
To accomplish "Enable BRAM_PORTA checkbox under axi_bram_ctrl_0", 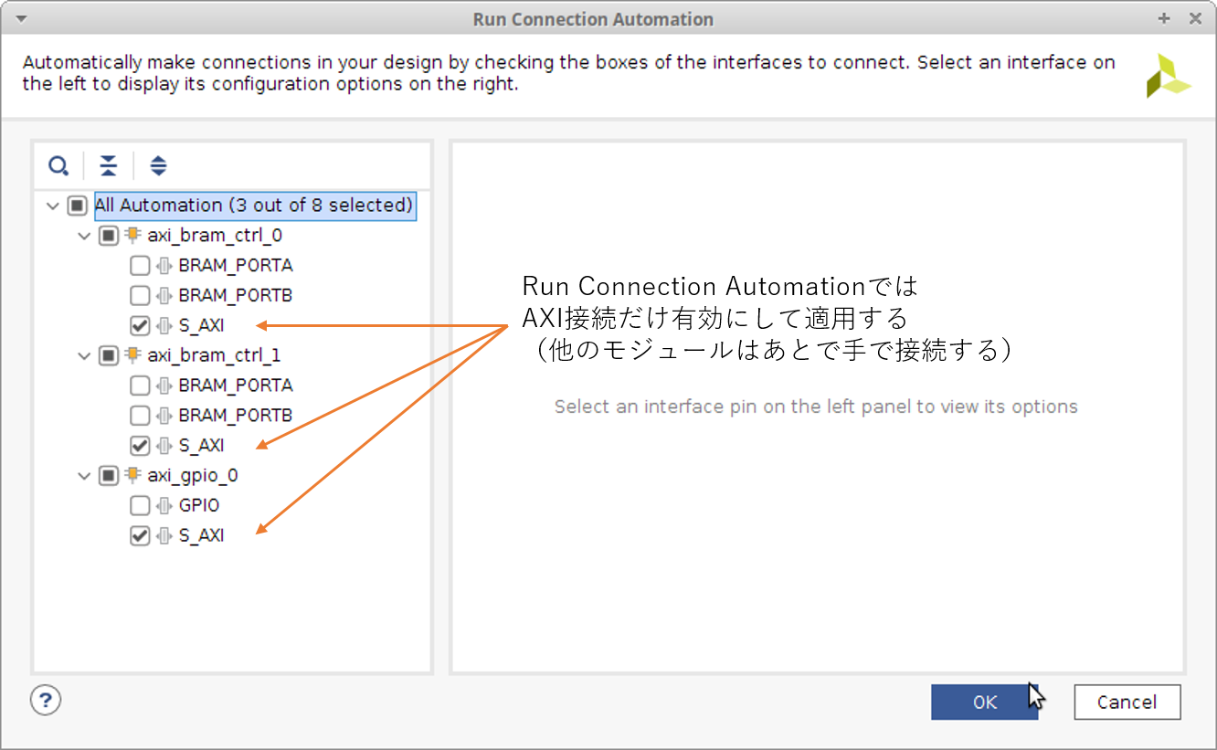I will (x=140, y=266).
